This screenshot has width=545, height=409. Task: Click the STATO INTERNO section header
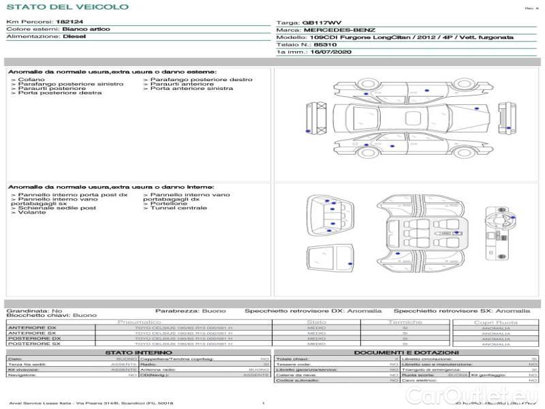[138, 352]
